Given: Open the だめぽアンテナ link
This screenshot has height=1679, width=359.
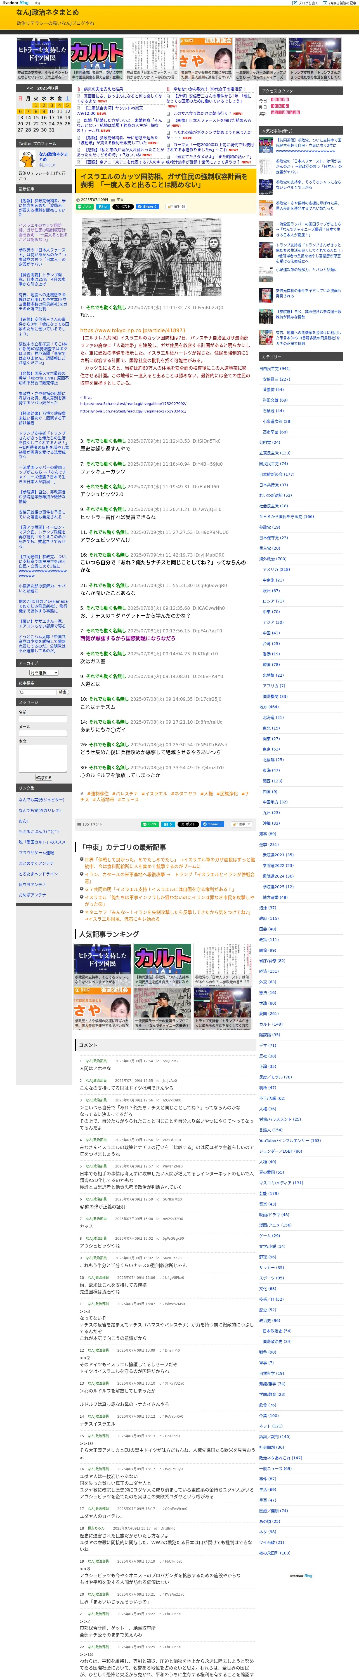Looking at the screenshot, I should [x=33, y=895].
